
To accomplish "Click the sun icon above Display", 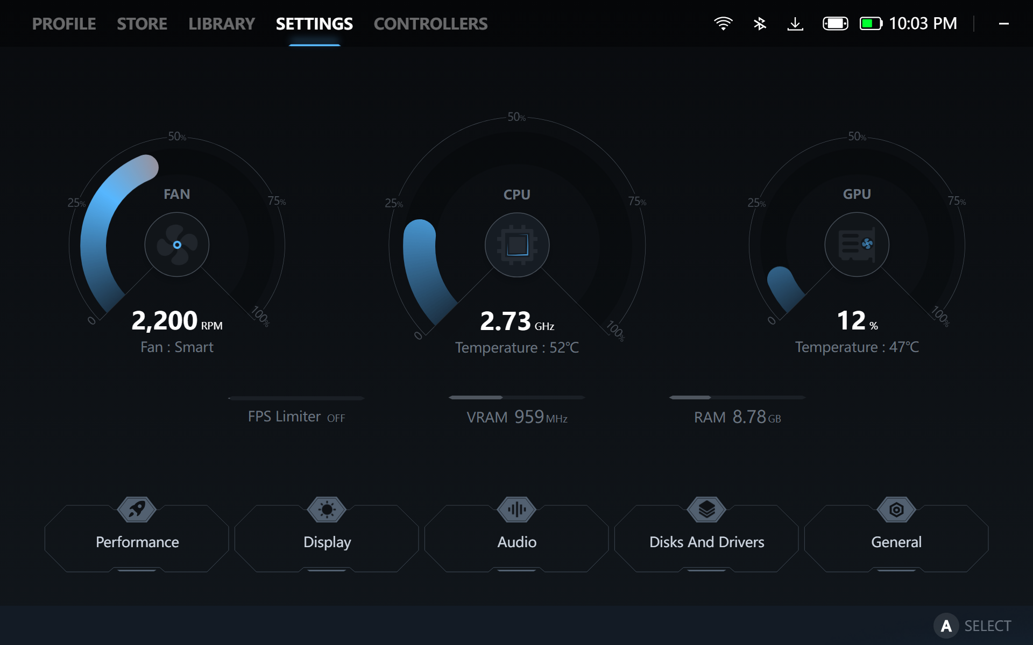I will pyautogui.click(x=327, y=509).
